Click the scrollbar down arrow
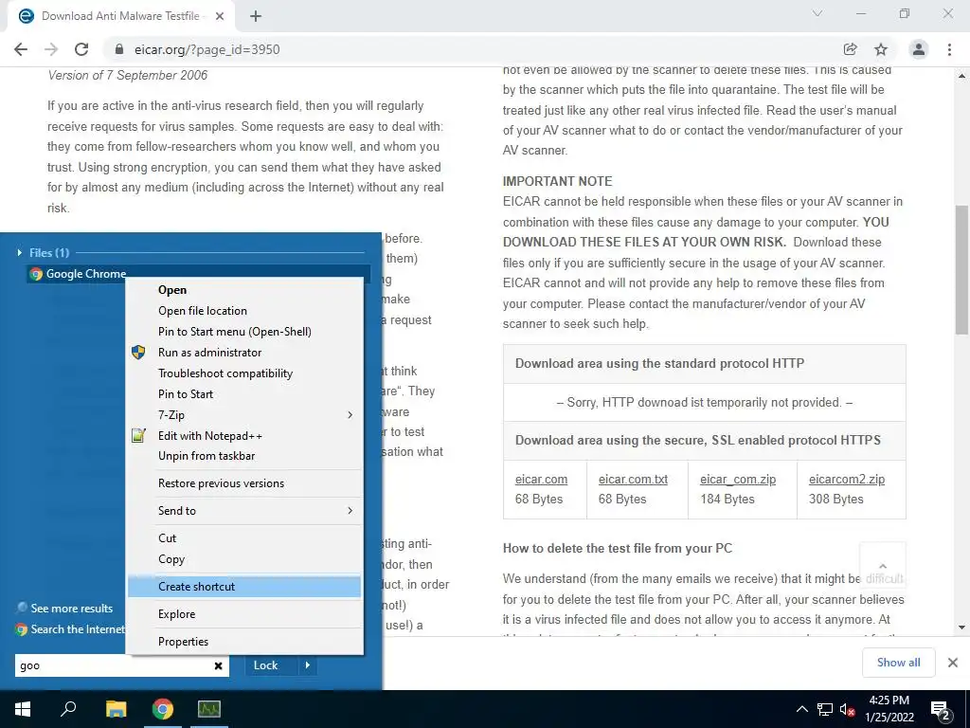The width and height of the screenshot is (970, 728). click(x=961, y=628)
